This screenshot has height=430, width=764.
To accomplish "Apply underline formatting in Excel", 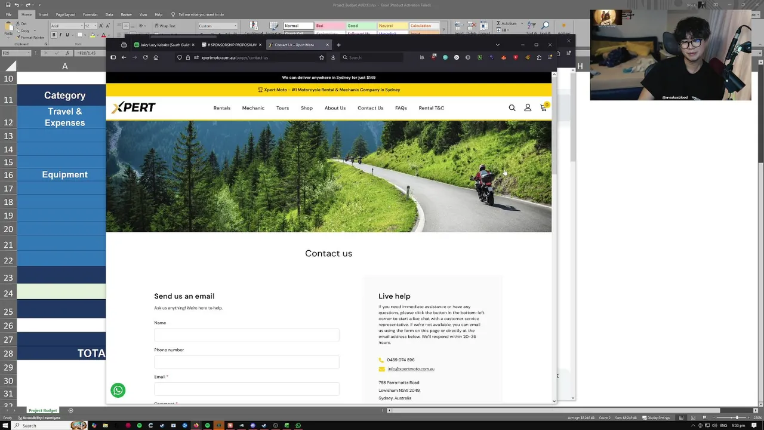I will (x=67, y=35).
